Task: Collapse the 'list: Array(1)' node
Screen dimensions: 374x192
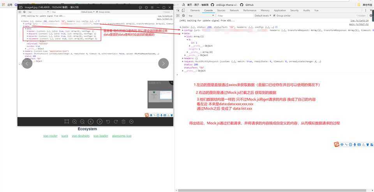Action: pos(185,37)
